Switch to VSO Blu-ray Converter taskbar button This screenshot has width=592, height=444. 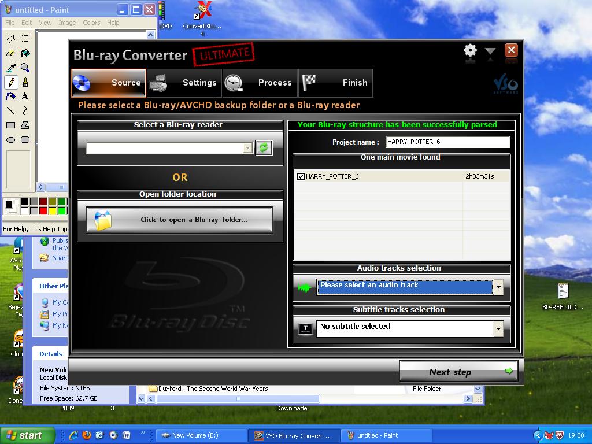coord(294,435)
